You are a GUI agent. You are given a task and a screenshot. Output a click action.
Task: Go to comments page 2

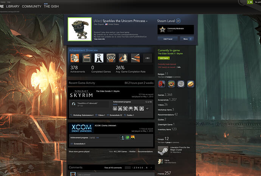[x=134, y=168]
